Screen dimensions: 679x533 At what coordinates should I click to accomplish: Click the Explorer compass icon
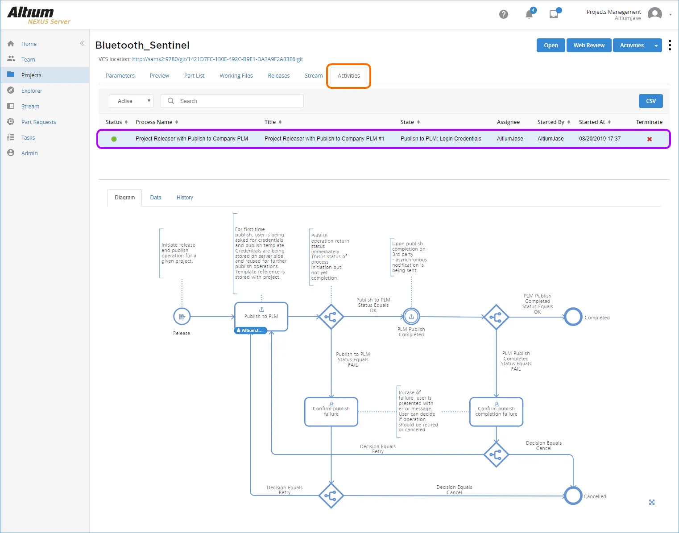[11, 90]
